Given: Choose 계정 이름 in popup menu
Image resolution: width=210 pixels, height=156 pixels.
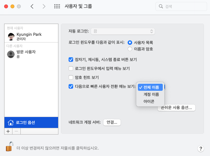Looking at the screenshot, I should point(150,94).
